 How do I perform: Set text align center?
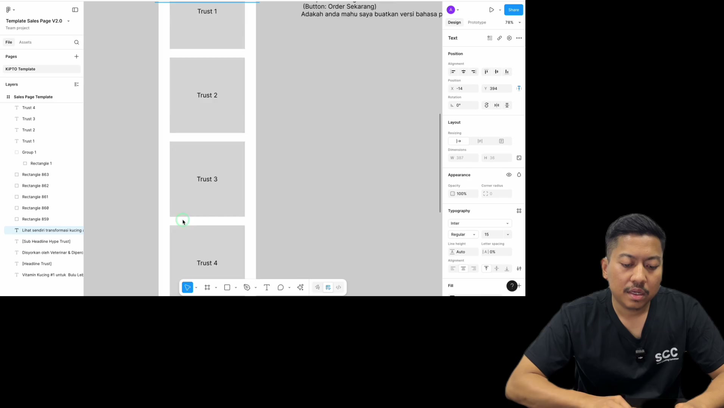[x=463, y=269]
